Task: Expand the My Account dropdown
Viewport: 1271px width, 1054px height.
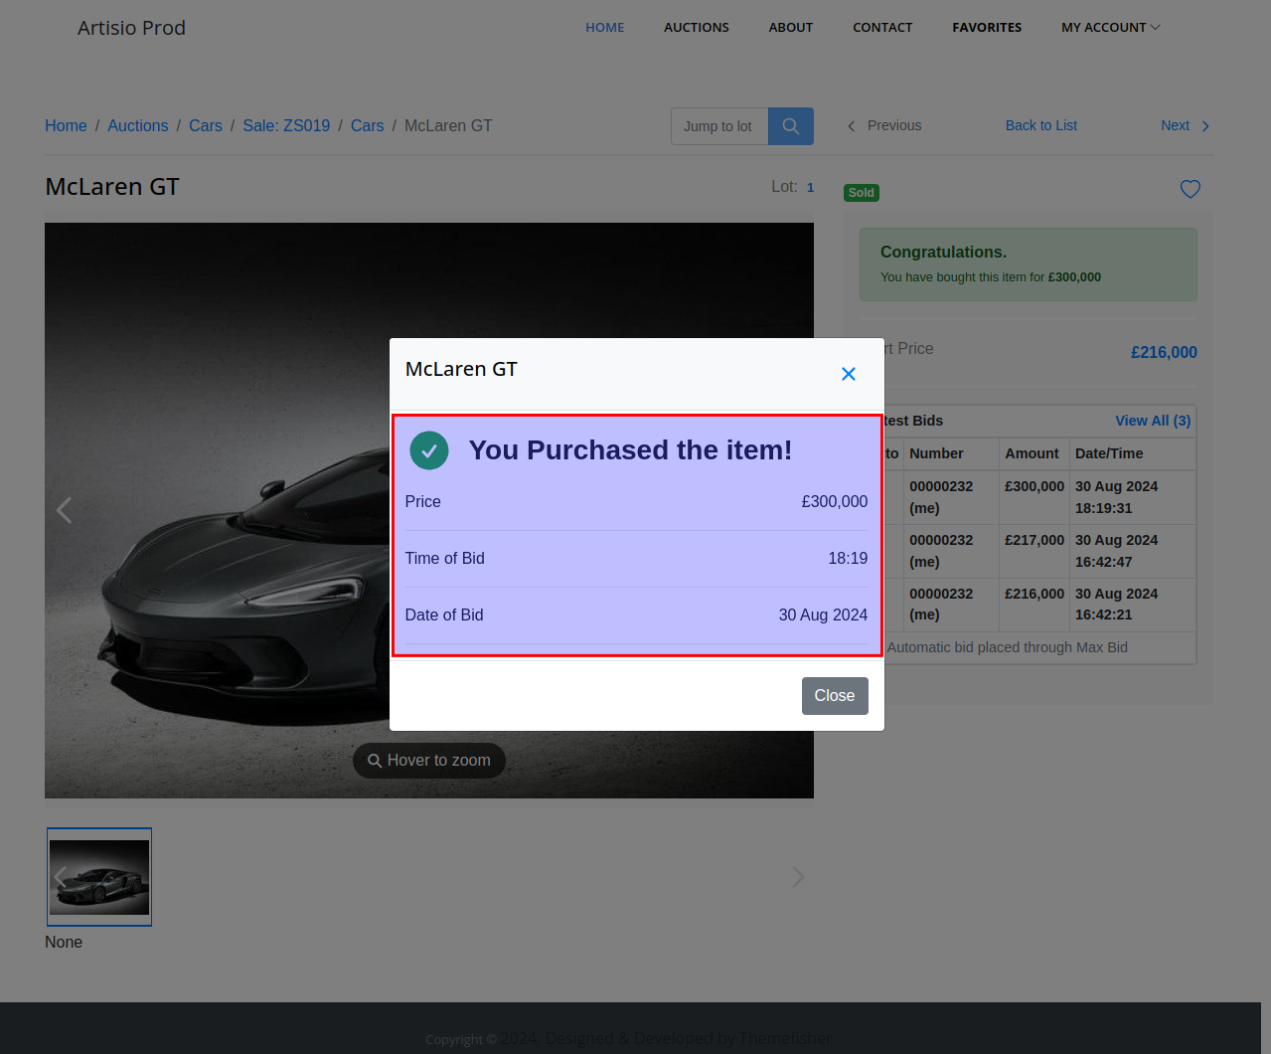Action: 1110,28
